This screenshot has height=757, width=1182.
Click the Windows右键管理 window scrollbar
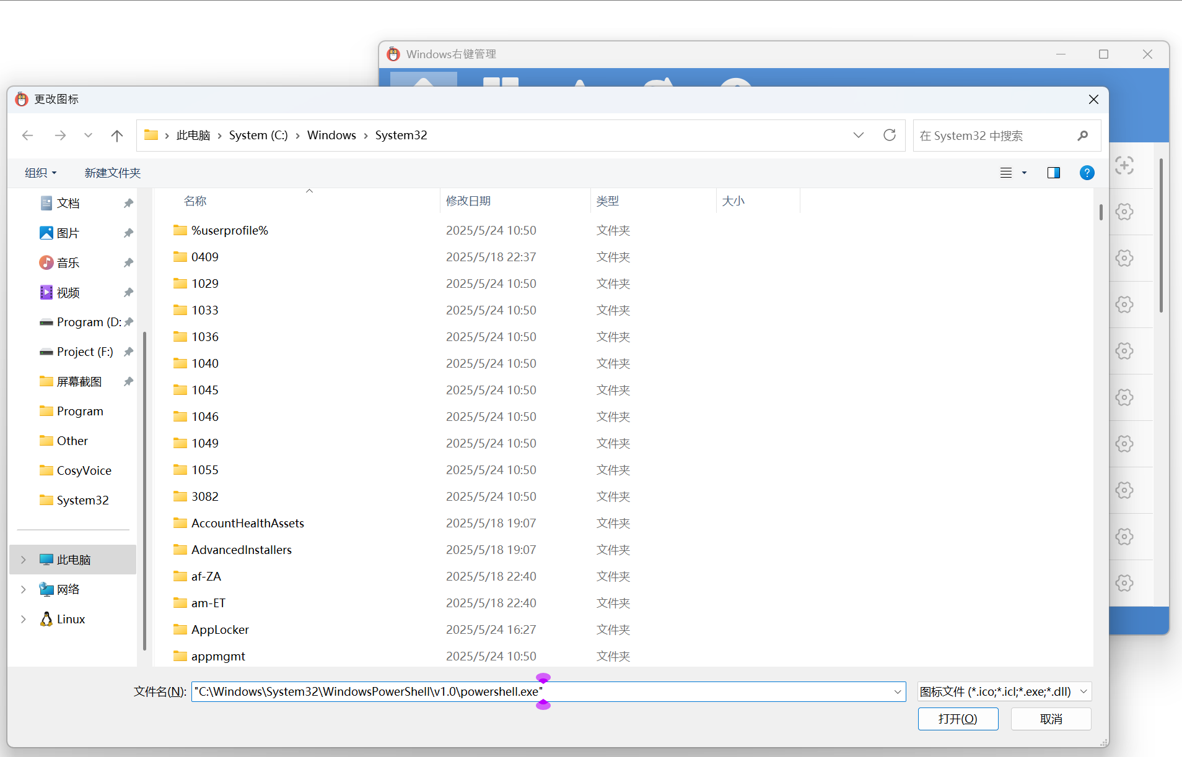tap(1161, 235)
